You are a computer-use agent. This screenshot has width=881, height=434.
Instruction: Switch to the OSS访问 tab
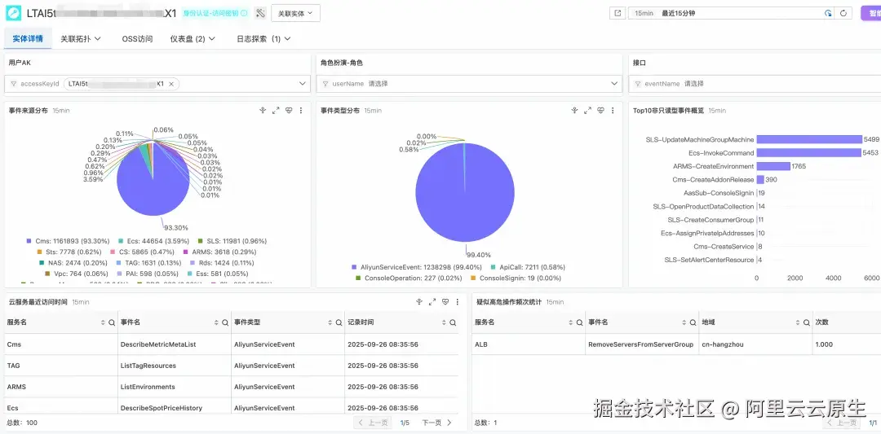pyautogui.click(x=137, y=39)
